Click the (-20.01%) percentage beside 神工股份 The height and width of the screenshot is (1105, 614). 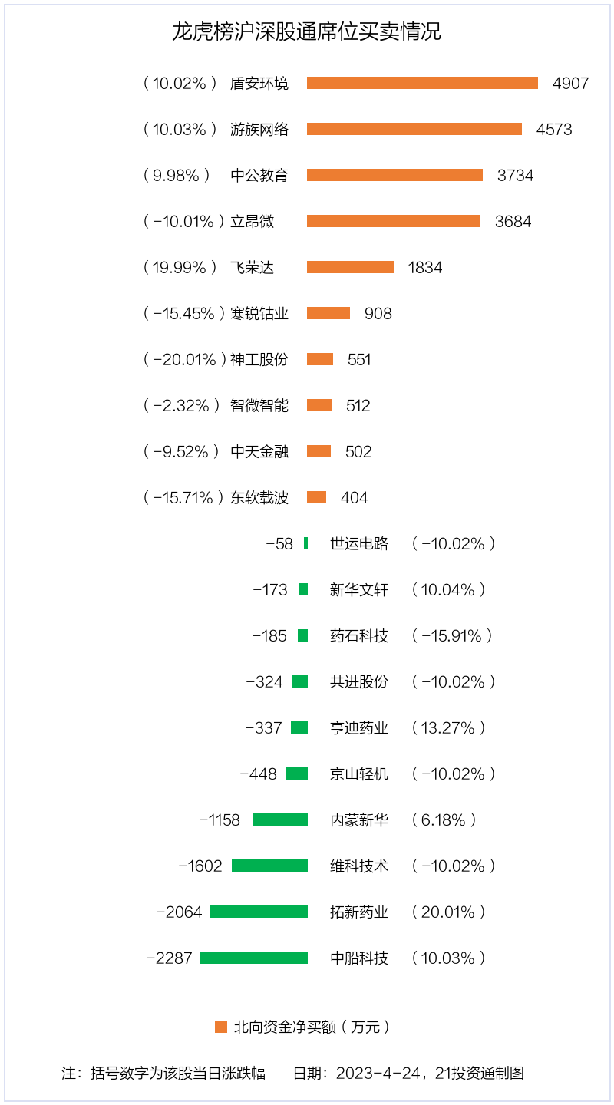click(x=184, y=359)
